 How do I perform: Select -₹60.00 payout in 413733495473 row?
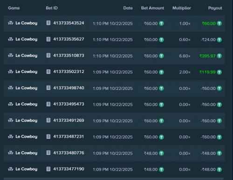(208, 105)
